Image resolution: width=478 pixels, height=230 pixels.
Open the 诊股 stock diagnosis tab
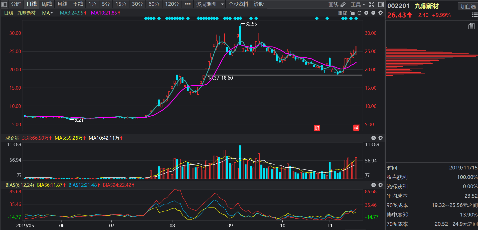[259, 4]
